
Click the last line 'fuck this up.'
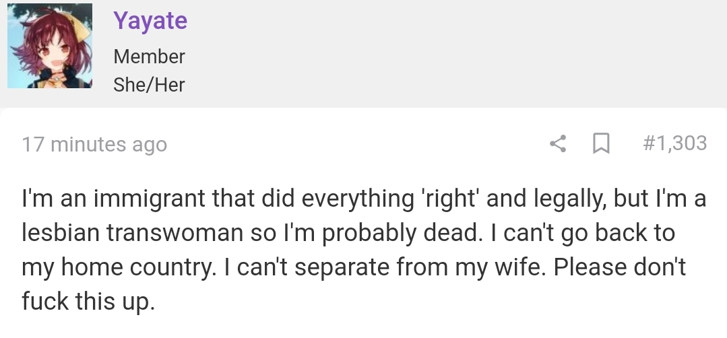click(88, 301)
